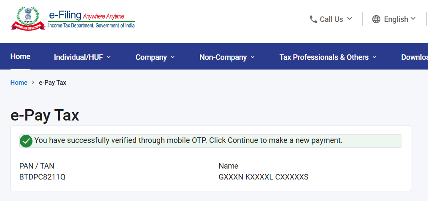This screenshot has height=201, width=428.
Task: Click the globe icon beside English
Action: click(x=376, y=19)
